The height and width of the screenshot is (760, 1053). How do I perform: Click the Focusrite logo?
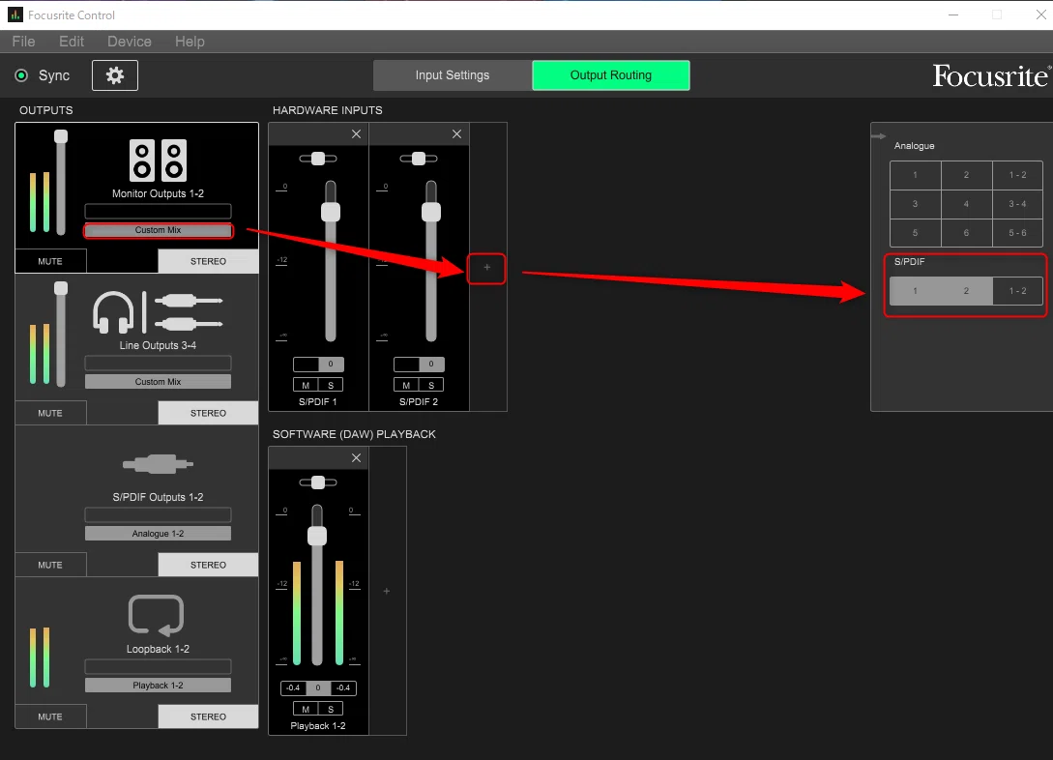991,75
